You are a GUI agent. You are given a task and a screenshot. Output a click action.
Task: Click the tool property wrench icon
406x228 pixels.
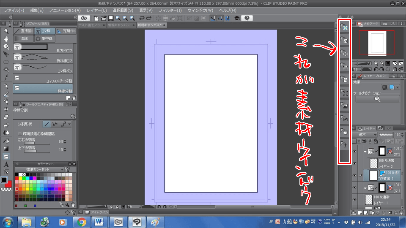tap(73, 117)
